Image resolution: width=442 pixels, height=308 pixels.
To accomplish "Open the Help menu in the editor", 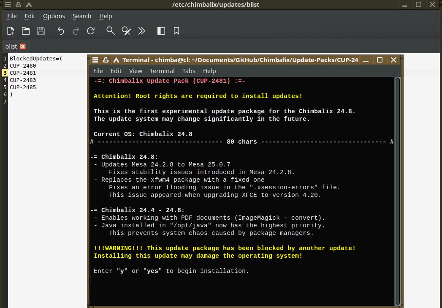I will (106, 16).
